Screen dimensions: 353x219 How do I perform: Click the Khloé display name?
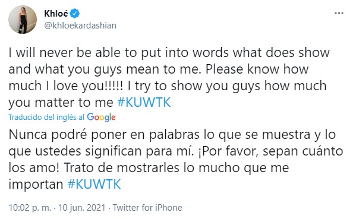56,14
